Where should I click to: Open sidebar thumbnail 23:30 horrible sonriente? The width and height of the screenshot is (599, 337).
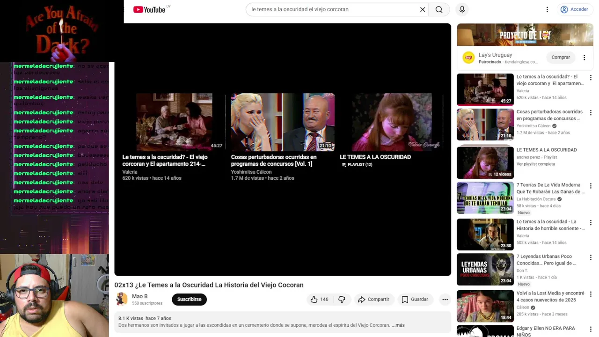click(485, 234)
